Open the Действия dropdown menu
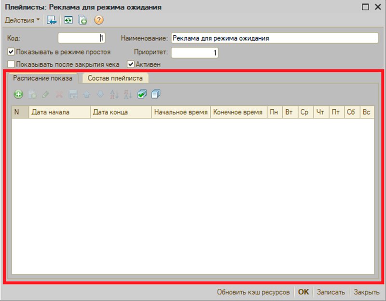Viewport: 386px width, 301px height. pyautogui.click(x=22, y=20)
